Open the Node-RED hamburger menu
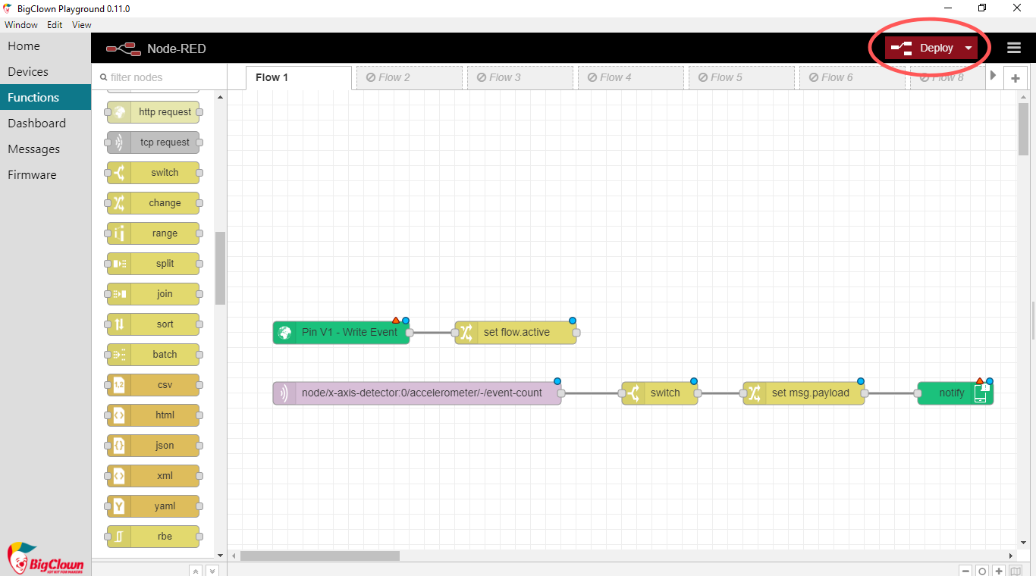The height and width of the screenshot is (576, 1036). coord(1014,48)
